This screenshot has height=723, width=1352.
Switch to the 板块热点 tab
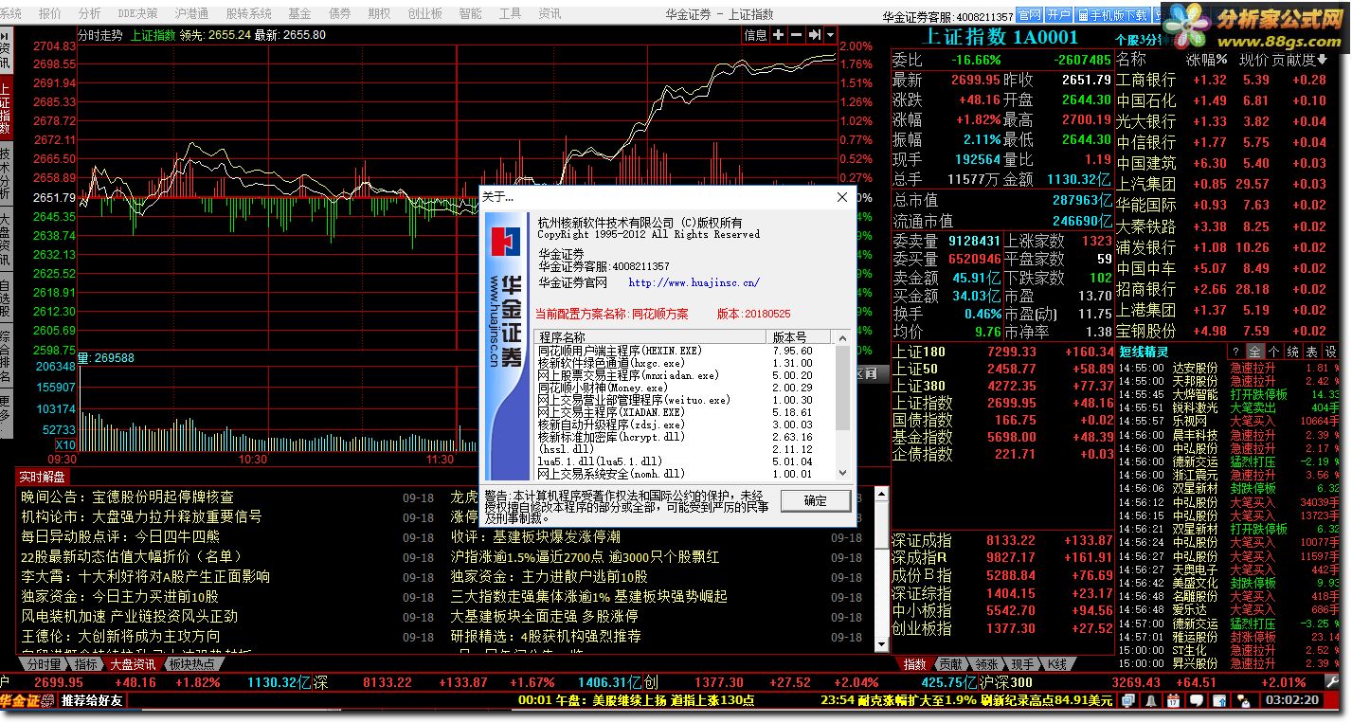coord(192,664)
